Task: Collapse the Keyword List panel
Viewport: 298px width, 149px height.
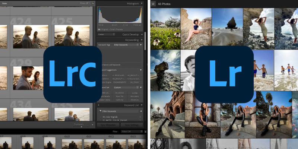Action: click(142, 105)
